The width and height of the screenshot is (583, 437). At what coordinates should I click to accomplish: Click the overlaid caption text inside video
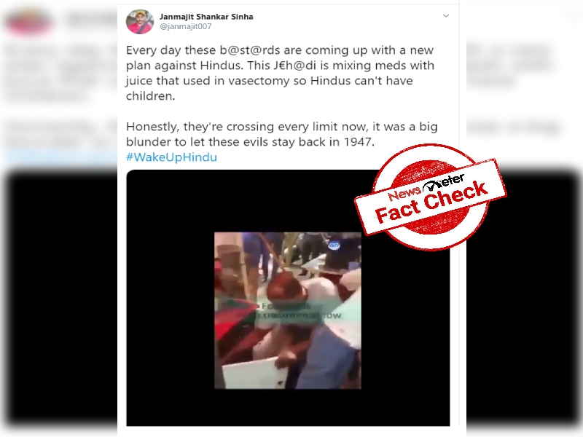pos(300,312)
